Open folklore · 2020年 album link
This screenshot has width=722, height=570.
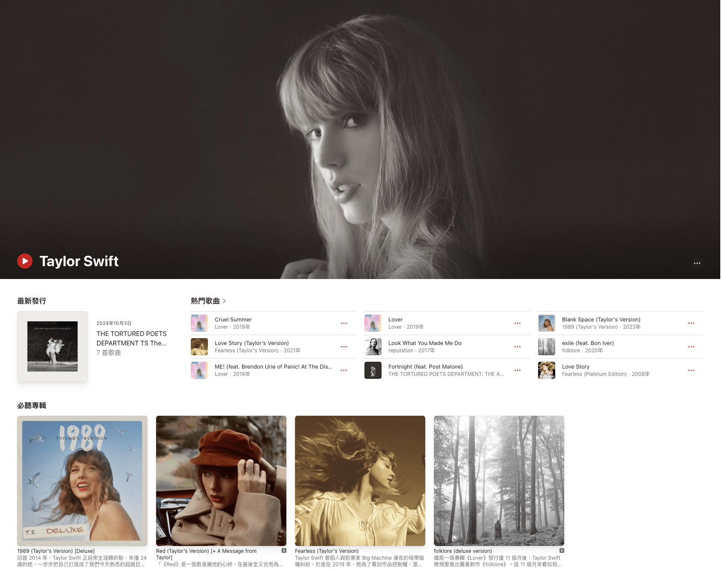pos(582,351)
